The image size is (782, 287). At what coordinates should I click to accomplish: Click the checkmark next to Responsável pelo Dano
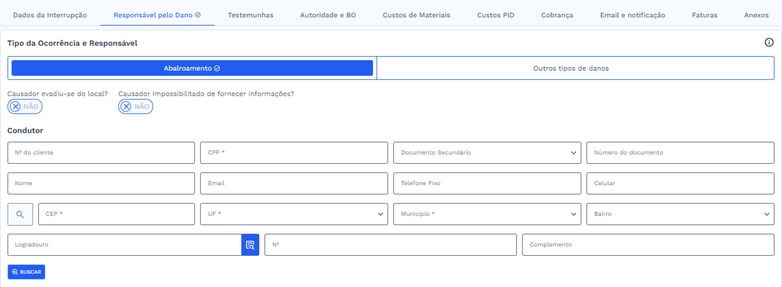pyautogui.click(x=198, y=15)
